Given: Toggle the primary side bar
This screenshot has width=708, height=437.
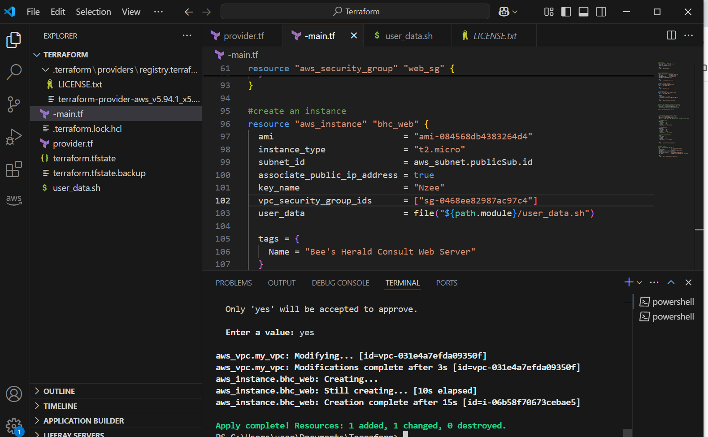Looking at the screenshot, I should tap(566, 12).
